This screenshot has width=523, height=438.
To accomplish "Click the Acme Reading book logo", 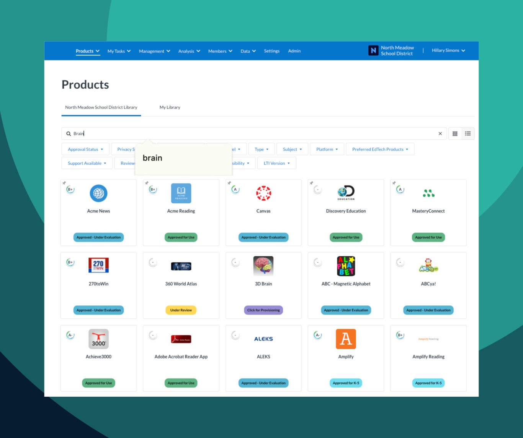I will point(181,193).
